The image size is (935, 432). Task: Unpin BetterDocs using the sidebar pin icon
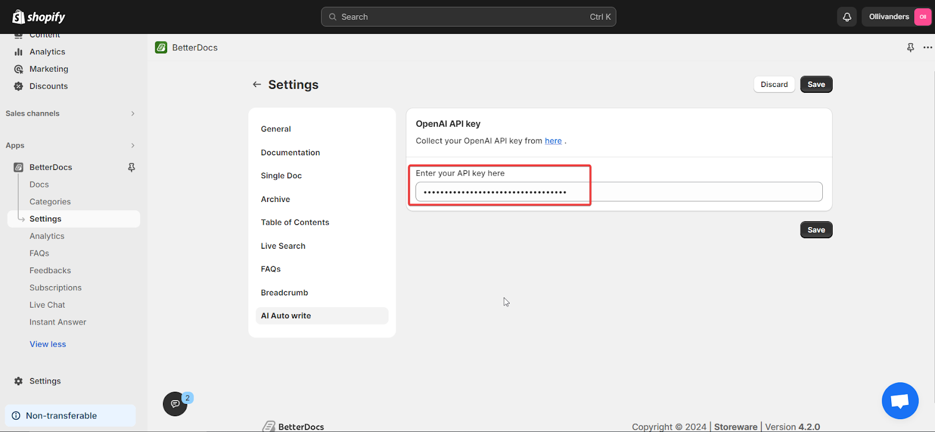pos(131,168)
